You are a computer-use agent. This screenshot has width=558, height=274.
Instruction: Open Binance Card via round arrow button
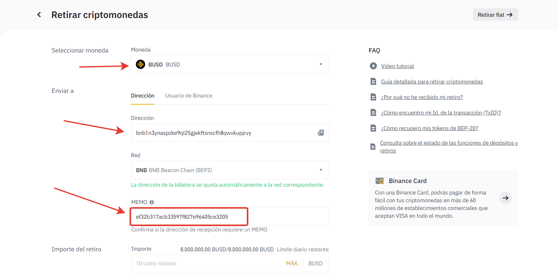505,198
